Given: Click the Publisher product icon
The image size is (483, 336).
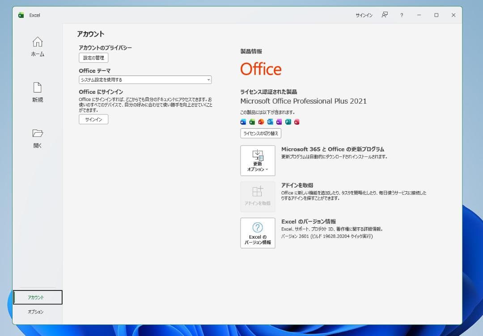Looking at the screenshot, I should pos(288,122).
